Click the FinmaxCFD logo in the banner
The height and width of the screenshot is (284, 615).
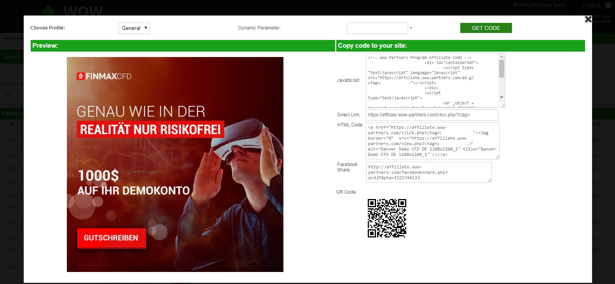pyautogui.click(x=104, y=76)
